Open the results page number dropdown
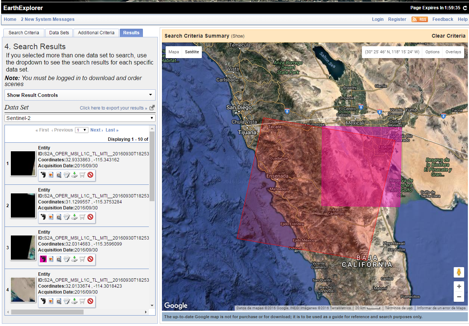469x326 pixels. click(82, 130)
